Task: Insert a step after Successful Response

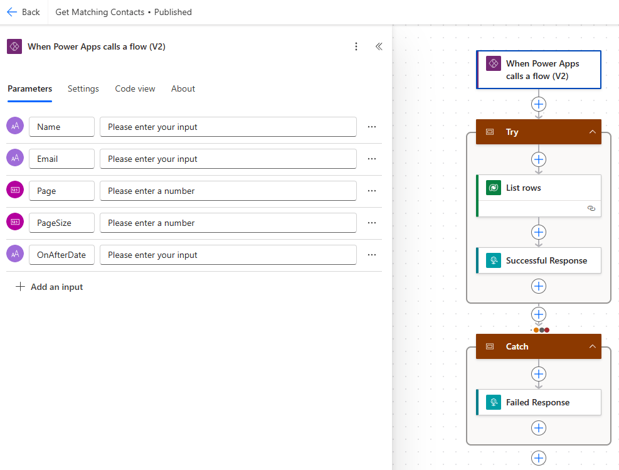Action: (x=538, y=286)
